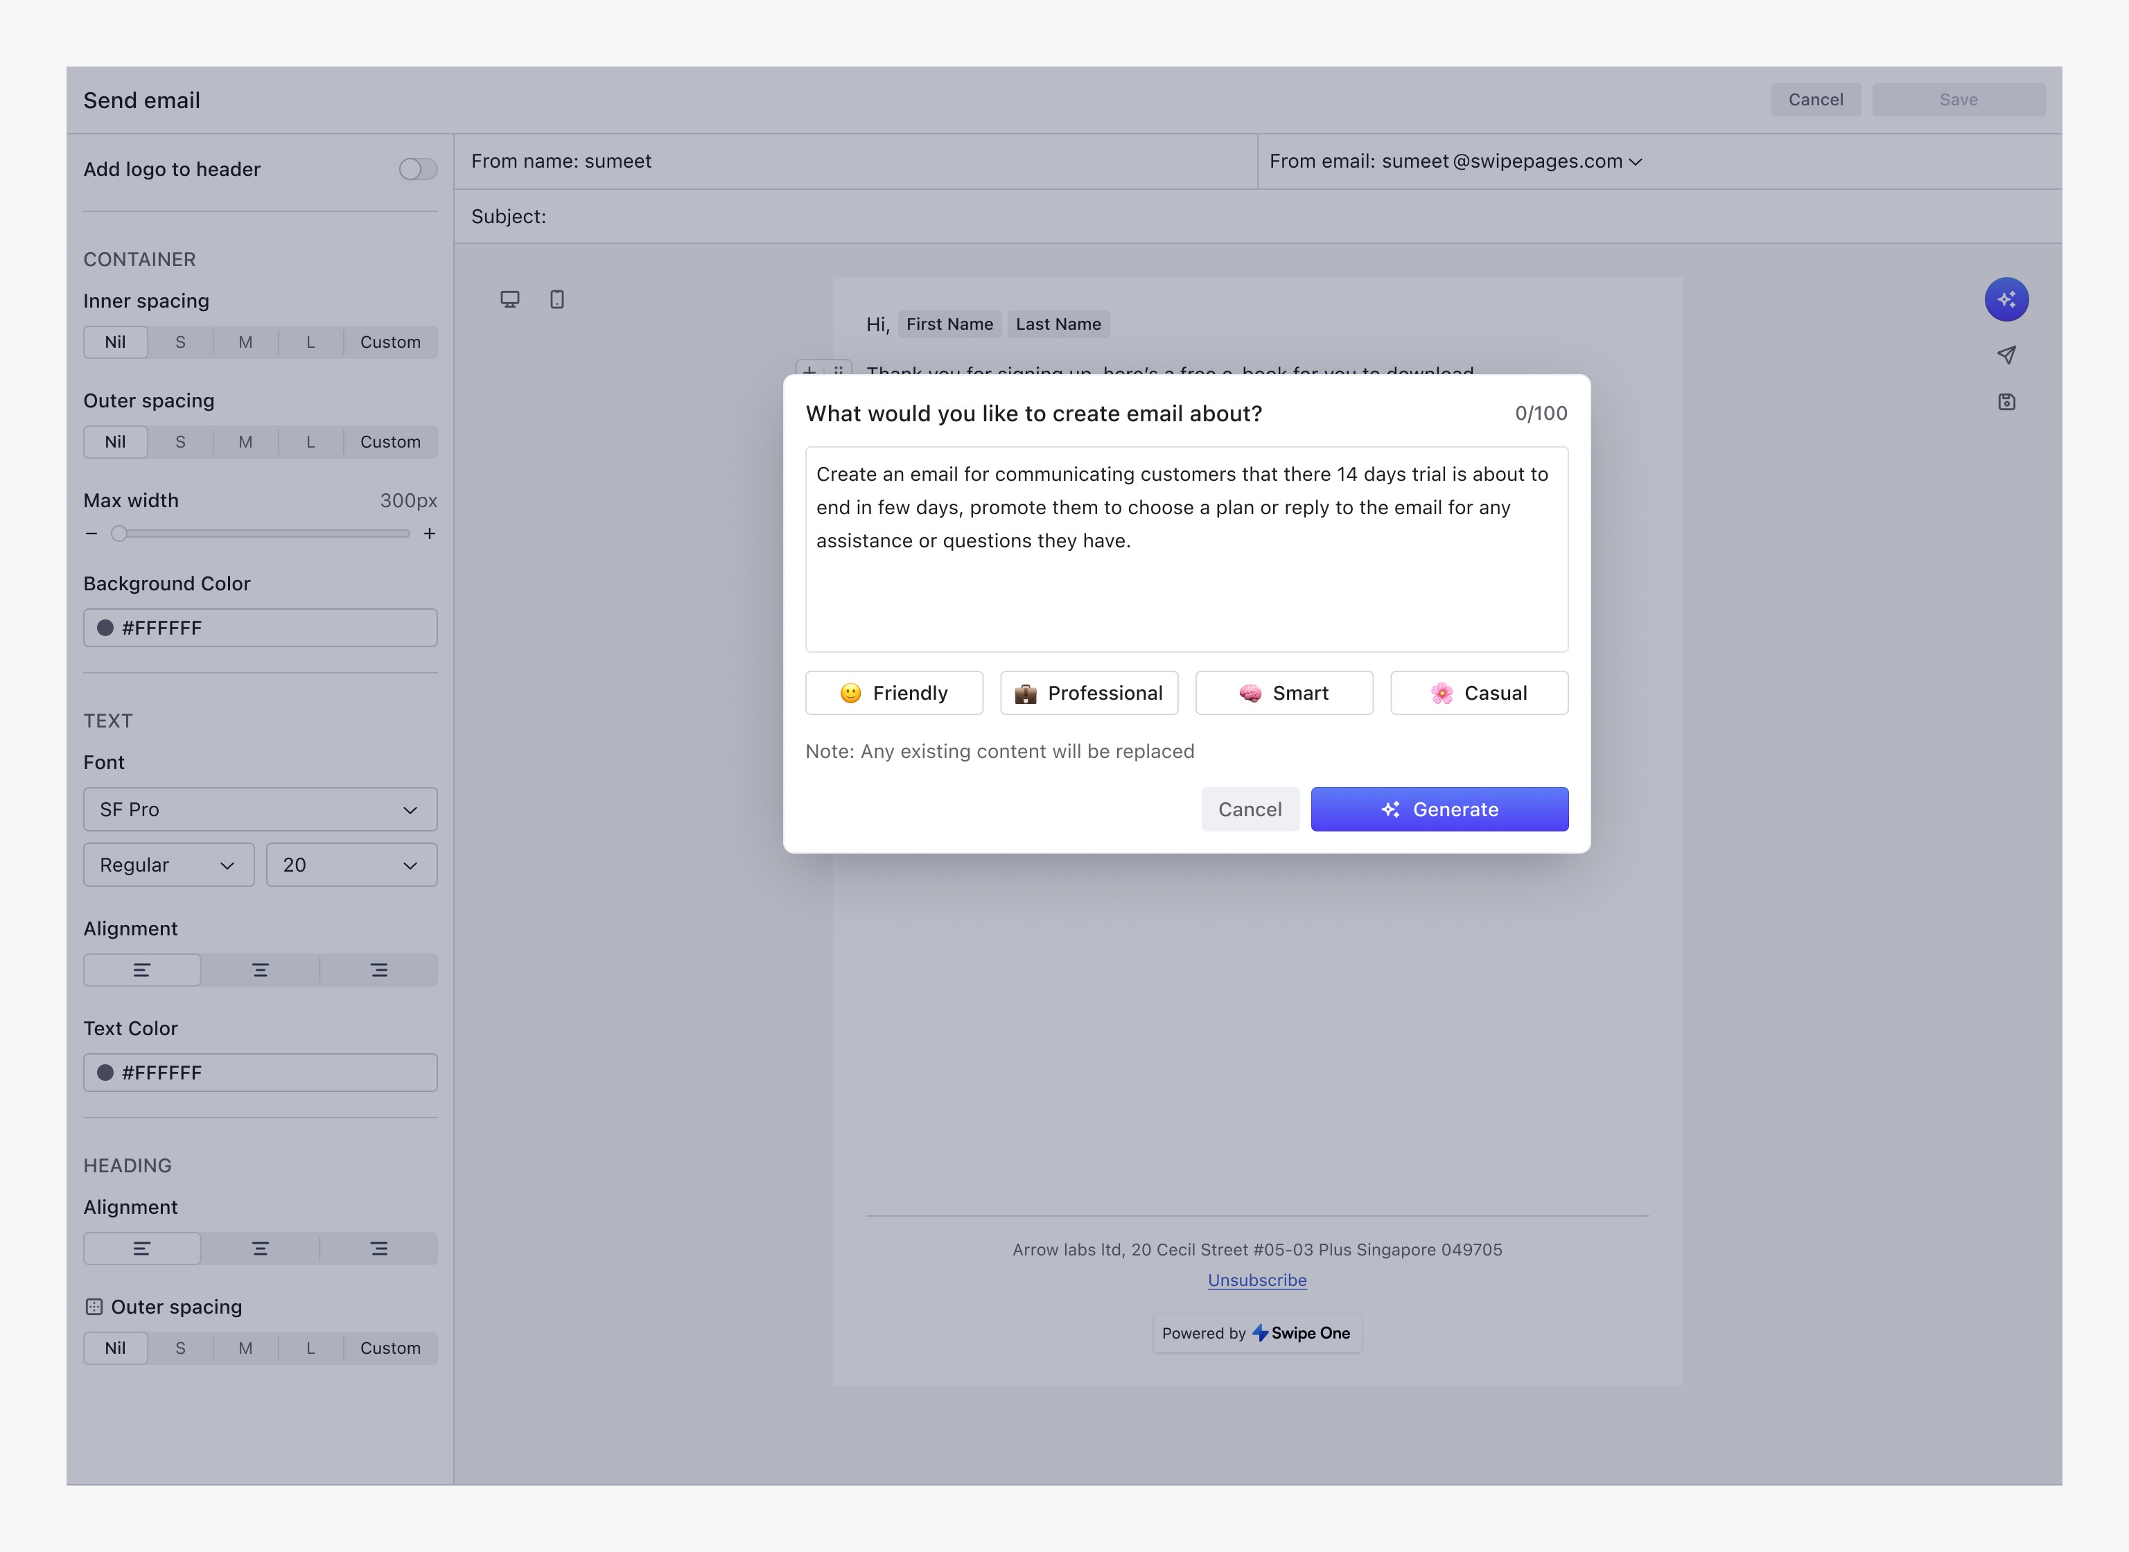Toggle Add logo to header switch
2129x1552 pixels.
[418, 169]
